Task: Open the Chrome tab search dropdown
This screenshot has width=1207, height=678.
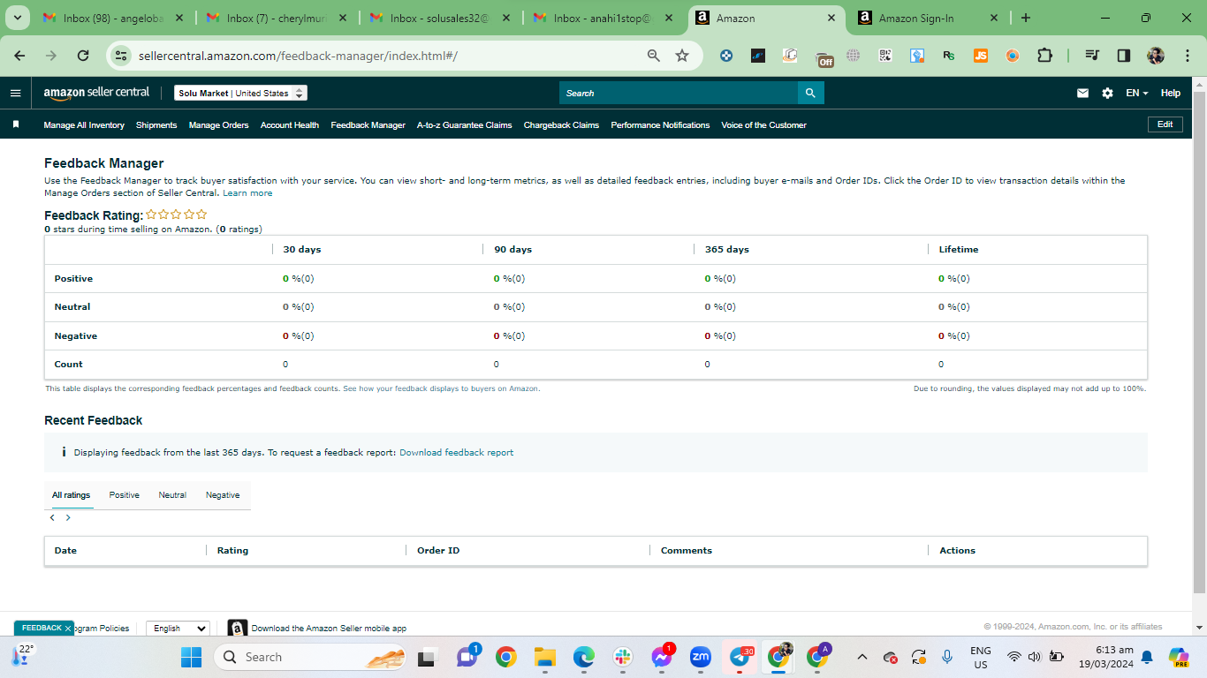Action: click(x=17, y=18)
